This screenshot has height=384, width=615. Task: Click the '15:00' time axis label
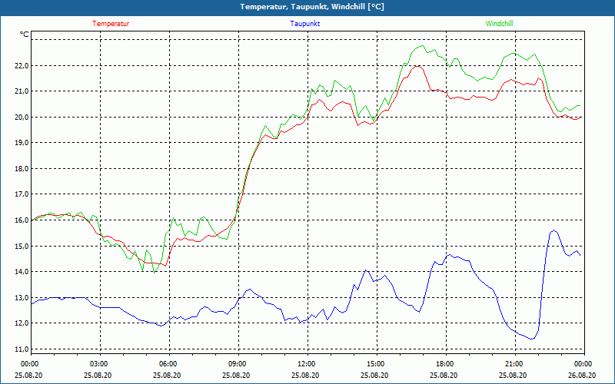375,363
